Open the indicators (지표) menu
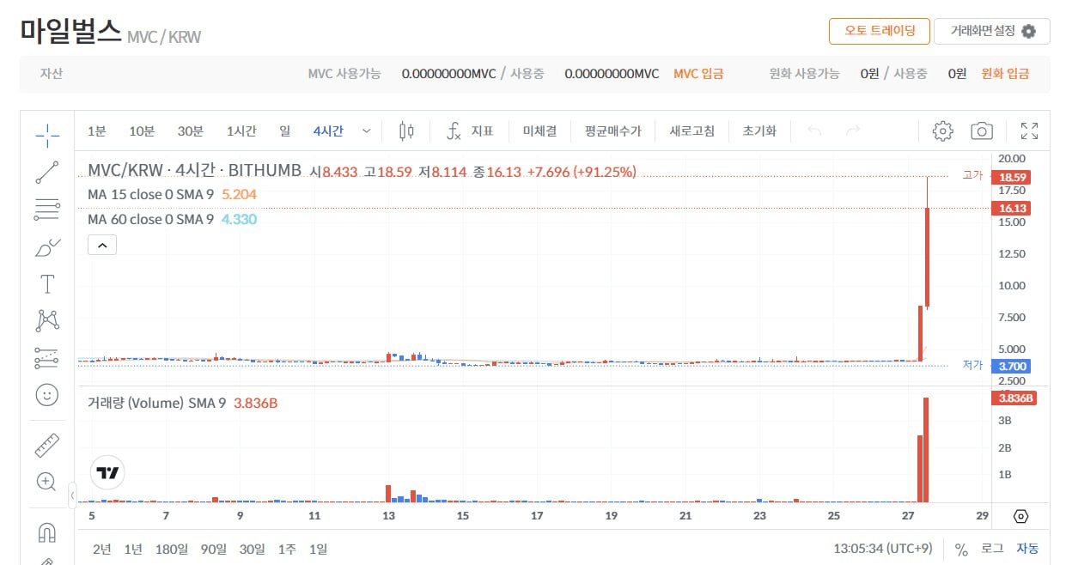 (x=470, y=131)
